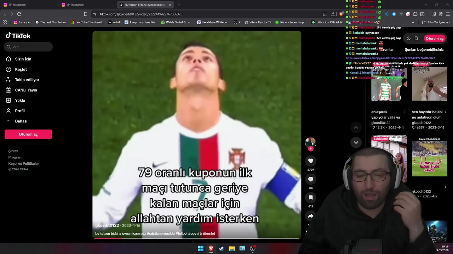Viewport: 453px width, 254px height.
Task: Open gkoedit0122 username under video
Action: coord(107,225)
